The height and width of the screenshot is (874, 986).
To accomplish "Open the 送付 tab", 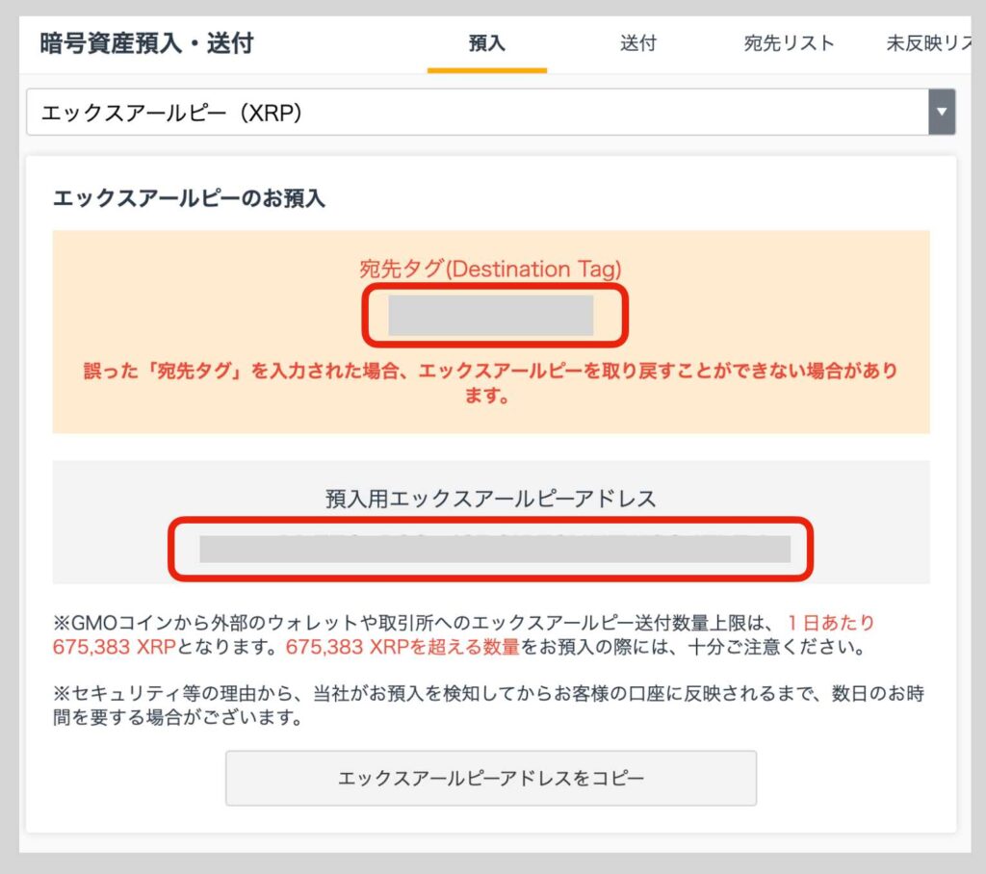I will (x=637, y=43).
